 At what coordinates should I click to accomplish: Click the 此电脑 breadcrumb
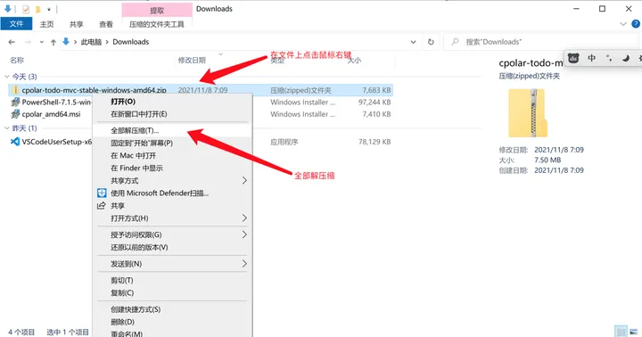91,42
